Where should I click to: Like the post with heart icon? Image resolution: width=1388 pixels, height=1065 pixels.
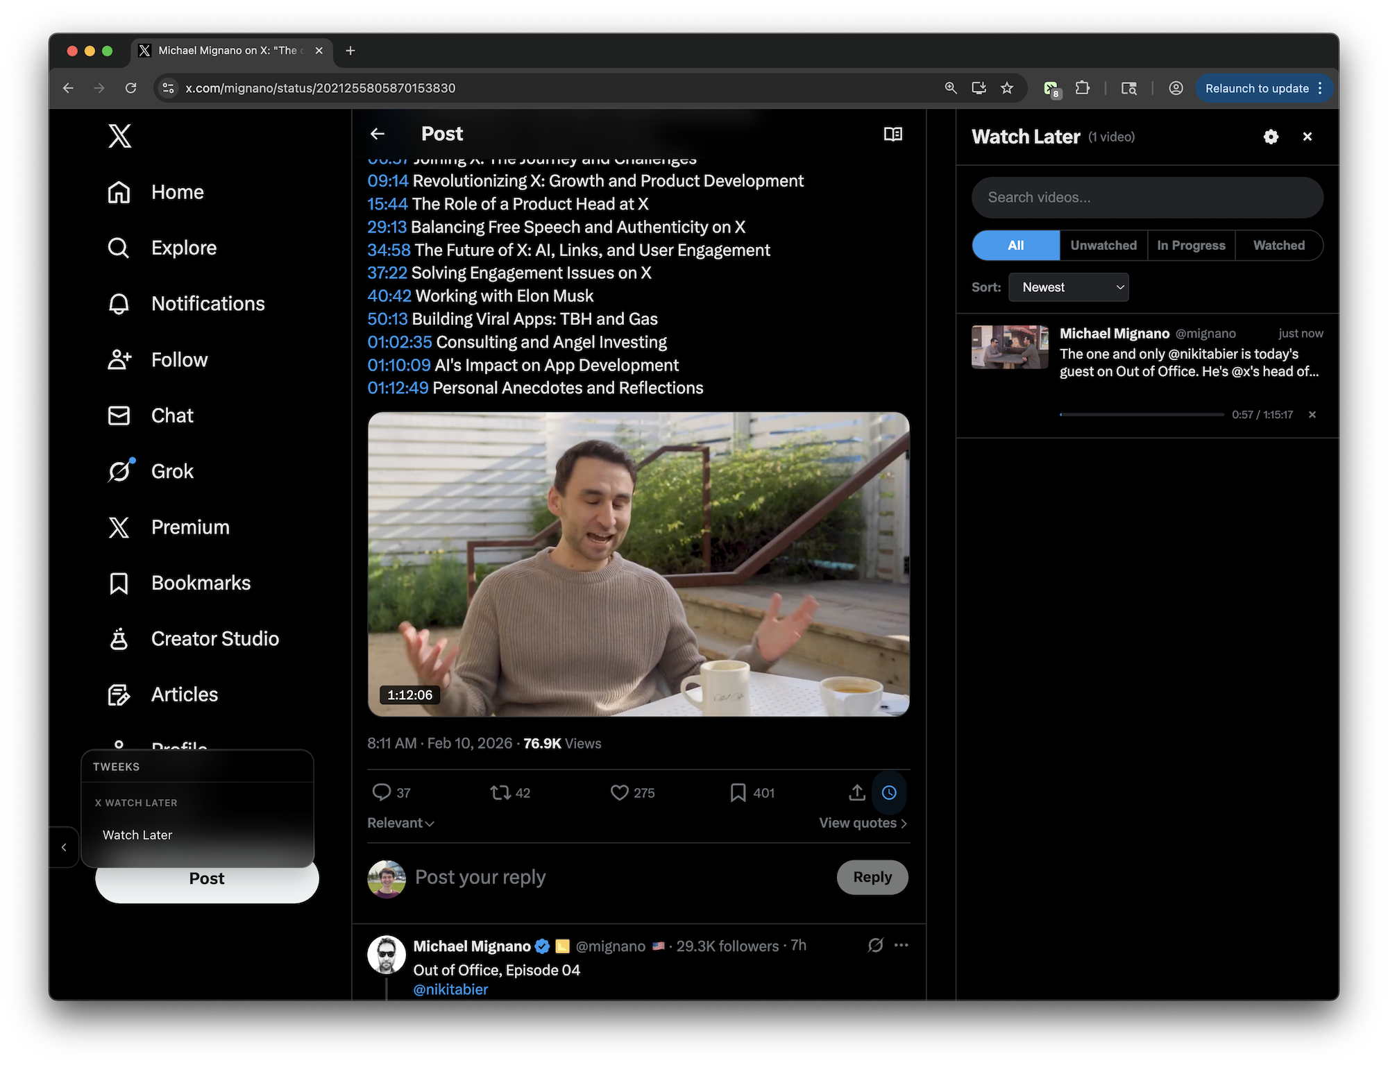pyautogui.click(x=619, y=792)
